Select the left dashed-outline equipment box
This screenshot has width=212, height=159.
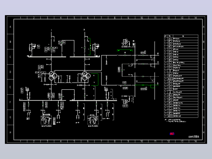tap(46, 120)
